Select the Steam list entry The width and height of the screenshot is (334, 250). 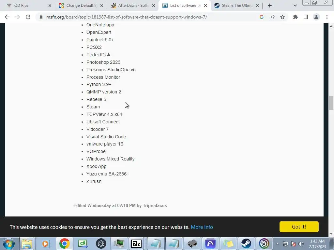point(93,107)
